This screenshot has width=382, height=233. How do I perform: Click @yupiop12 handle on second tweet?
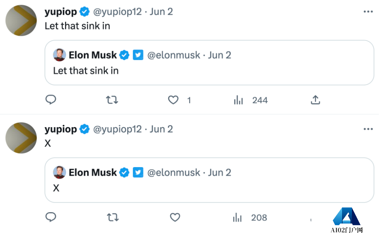[x=117, y=129]
